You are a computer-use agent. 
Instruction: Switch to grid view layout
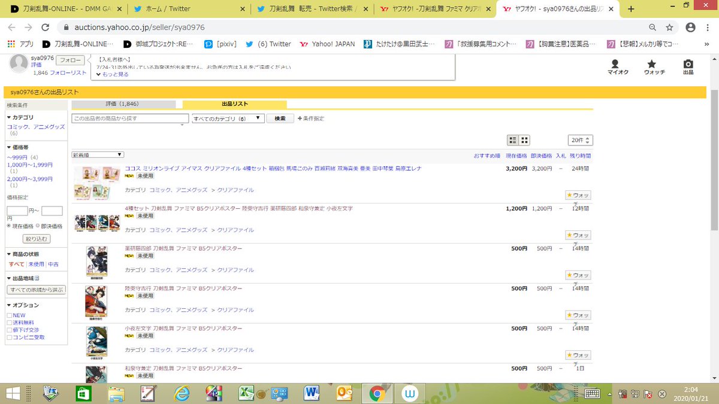tap(524, 140)
